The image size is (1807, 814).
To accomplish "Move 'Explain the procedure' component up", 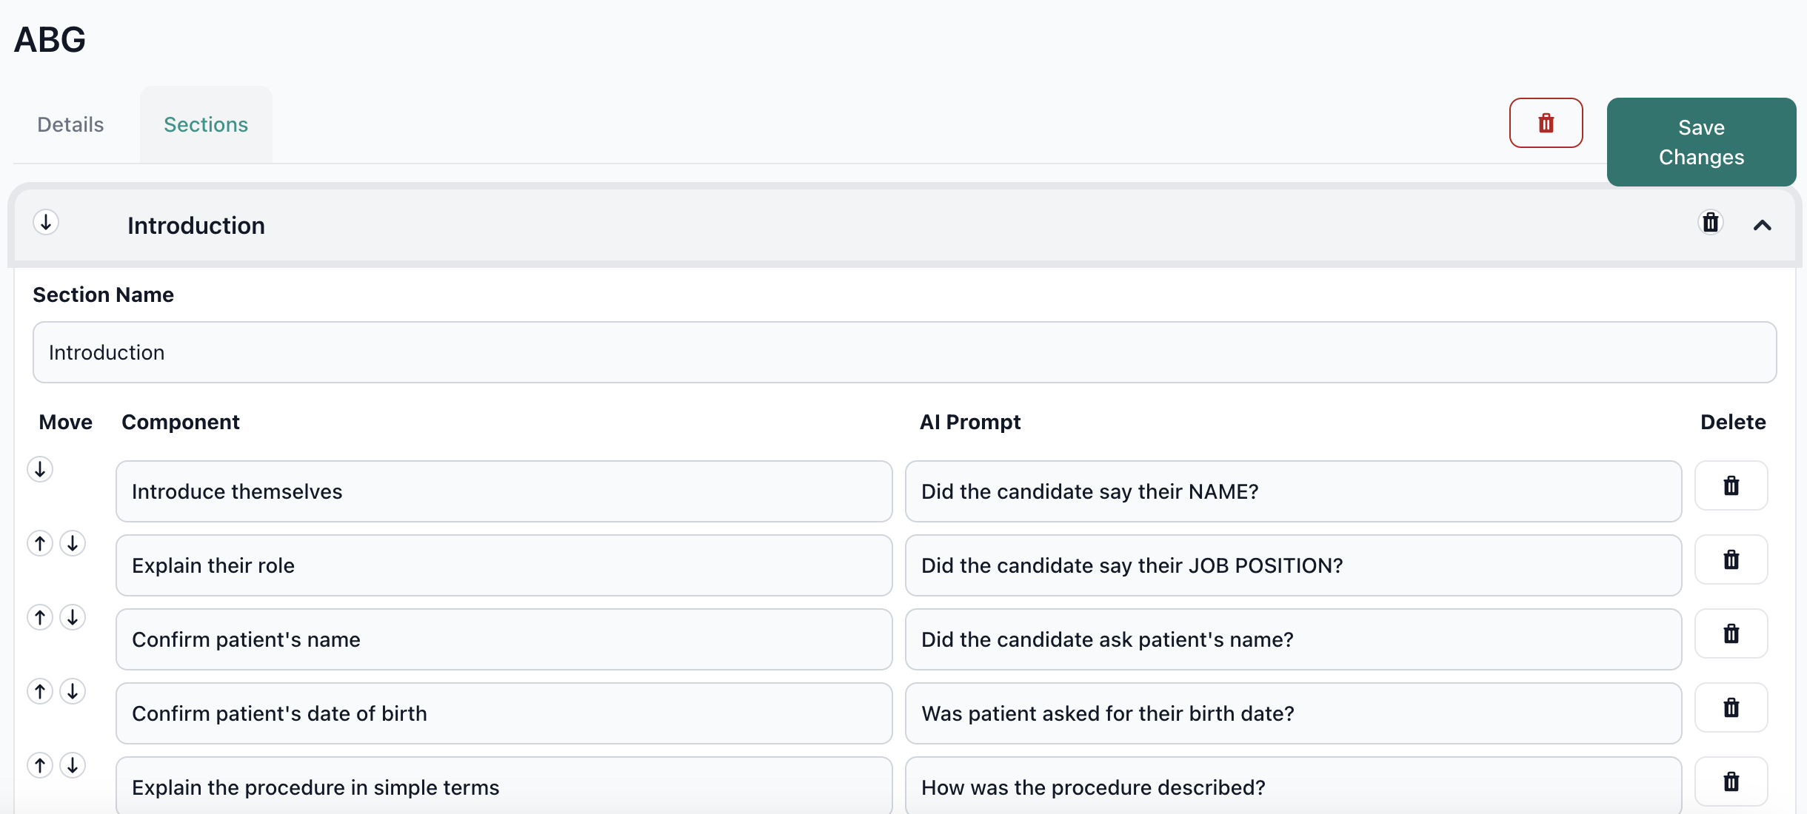I will [x=40, y=765].
